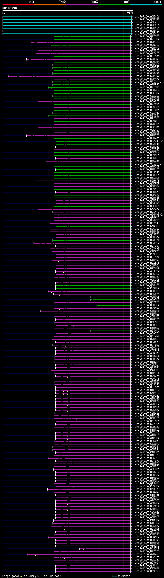Viewport: 164px width, 578px height.
Task: Select label UniRef100_Q0WUI9
Action: pyautogui.click(x=147, y=45)
